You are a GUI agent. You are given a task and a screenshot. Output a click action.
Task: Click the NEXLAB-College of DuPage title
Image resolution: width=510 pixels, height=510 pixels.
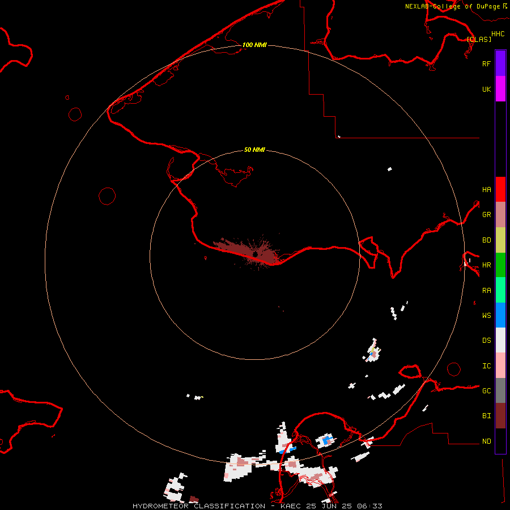click(452, 6)
